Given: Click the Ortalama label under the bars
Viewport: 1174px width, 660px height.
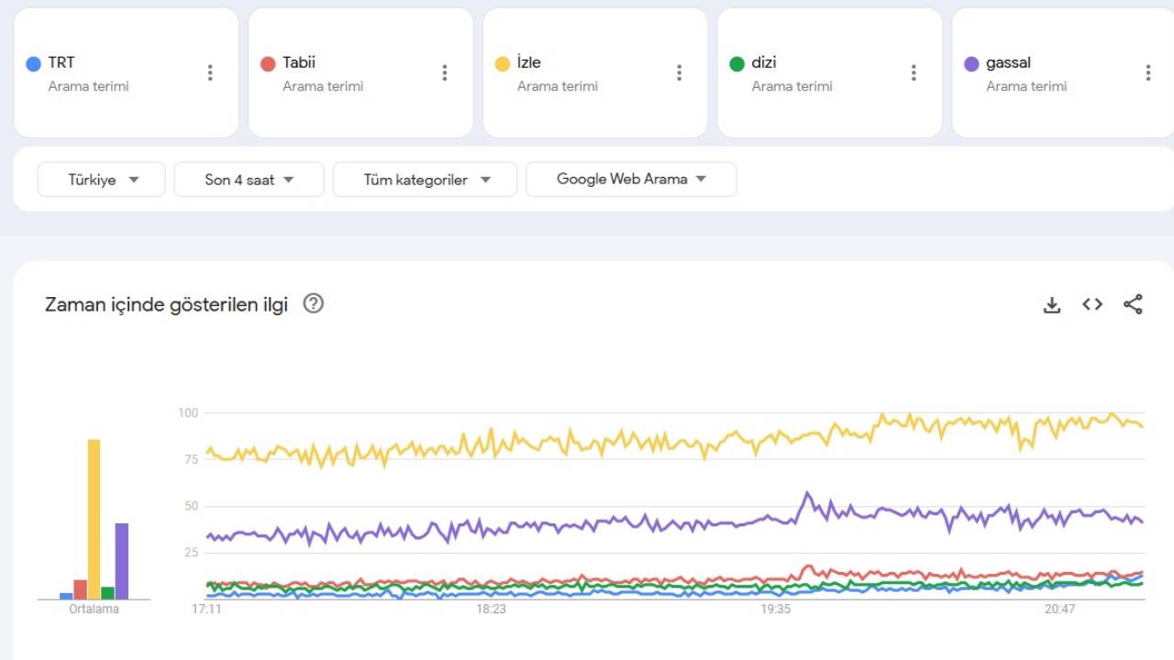Looking at the screenshot, I should (x=94, y=609).
